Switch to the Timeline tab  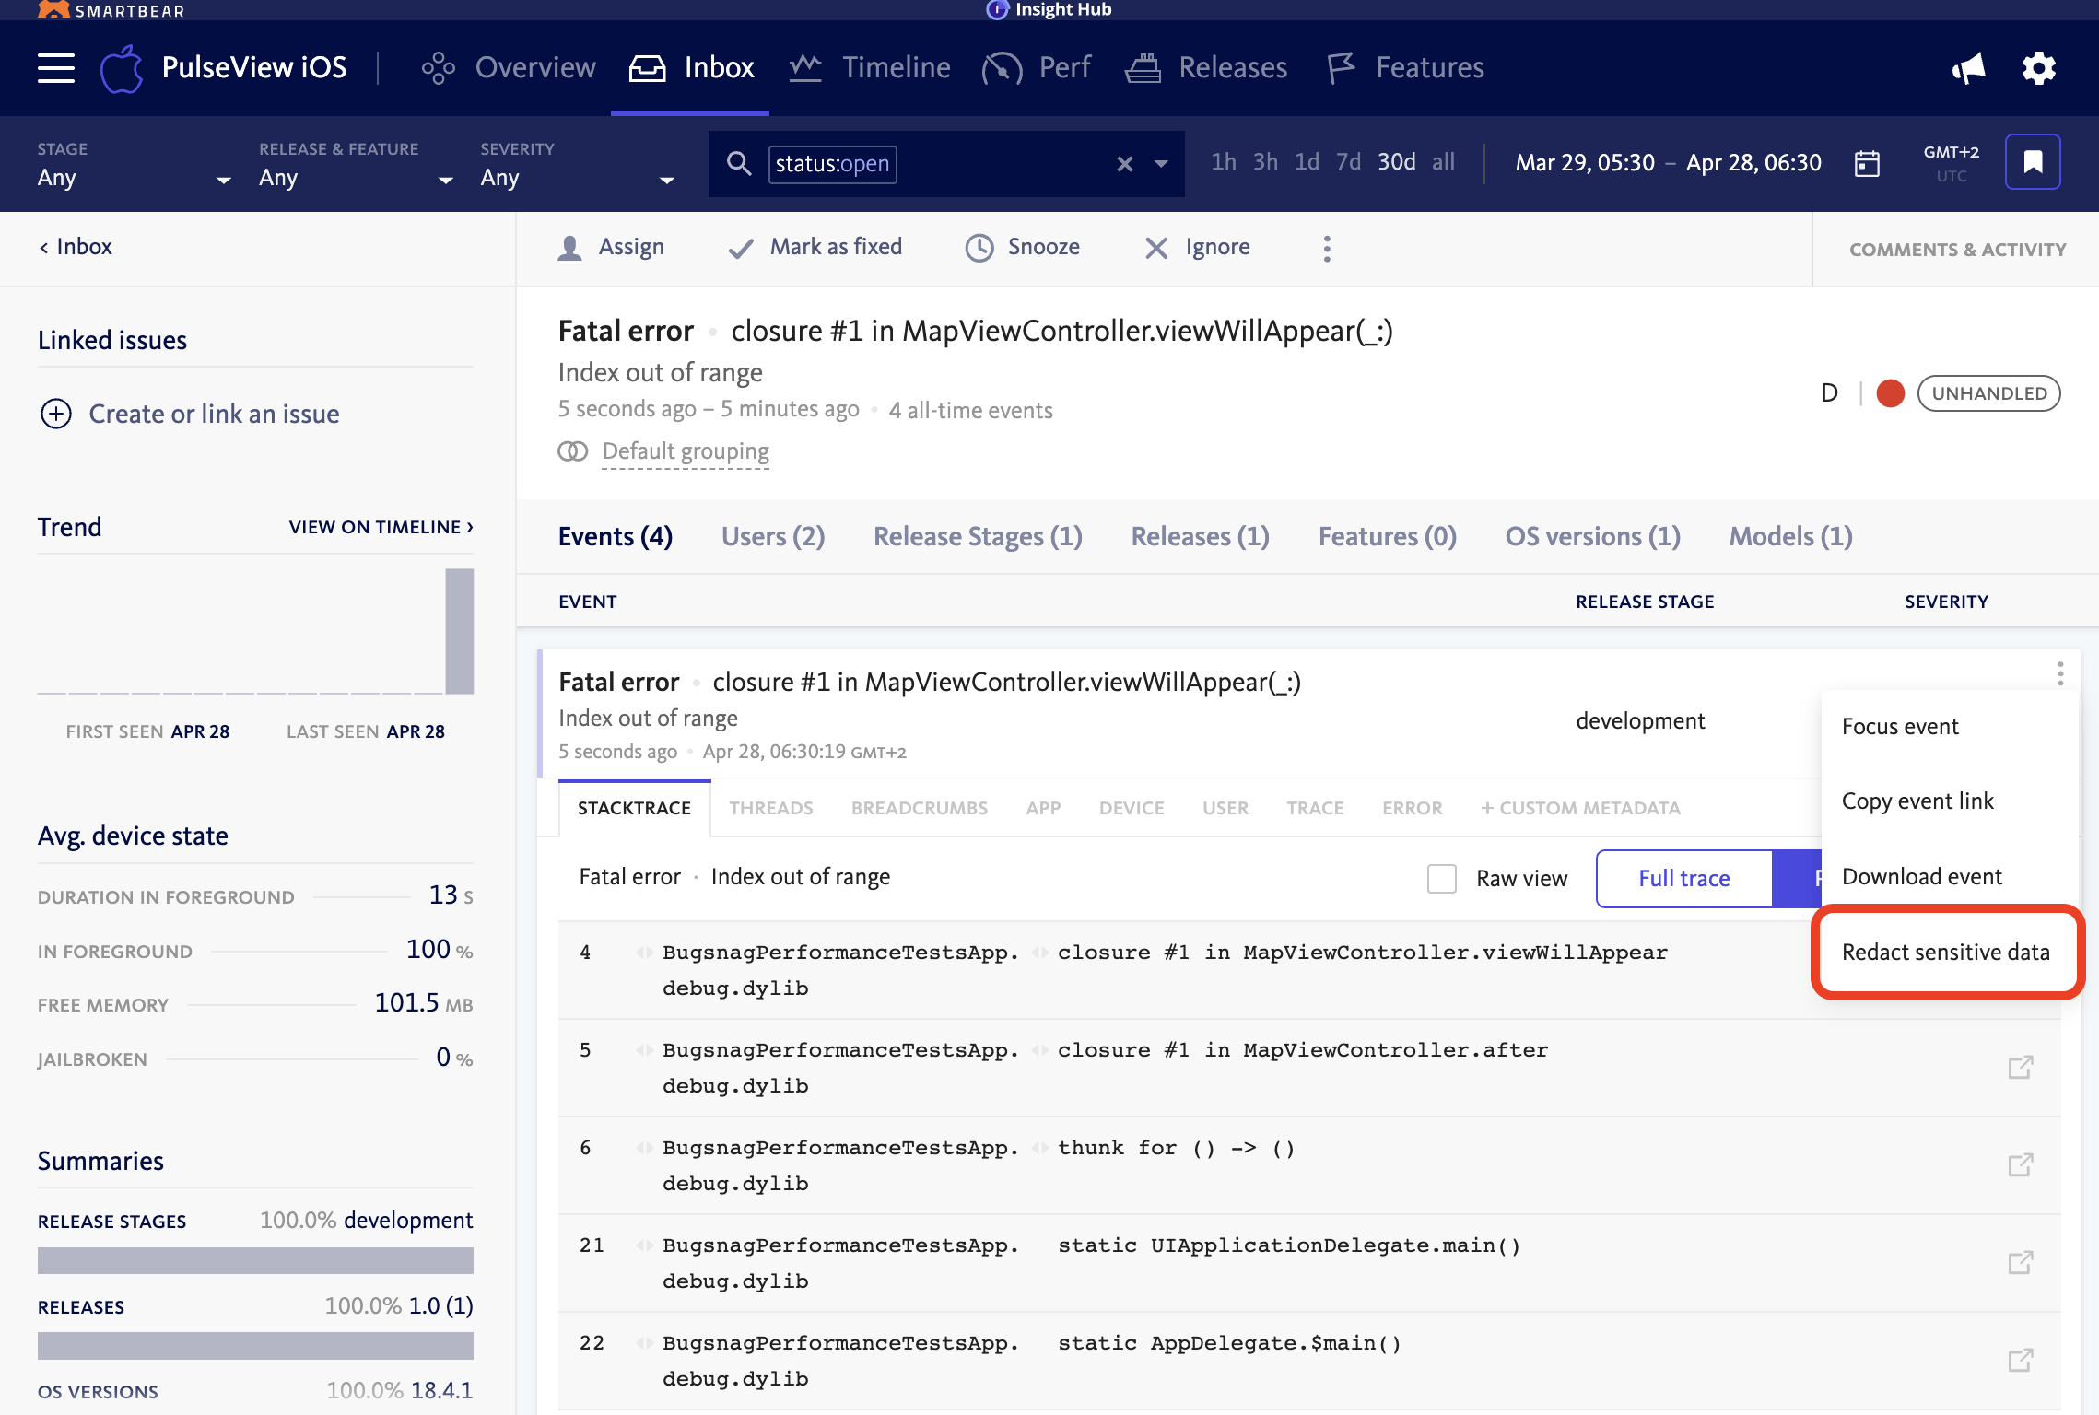pos(870,67)
